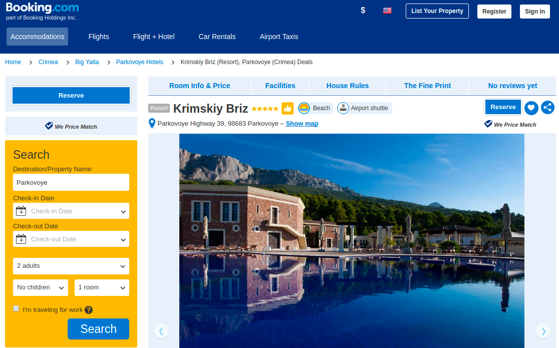Click the Krimskiy Briz property title
Image resolution: width=559 pixels, height=348 pixels.
click(x=211, y=108)
